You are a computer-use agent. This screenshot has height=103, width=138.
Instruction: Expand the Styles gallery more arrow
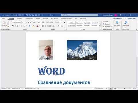(100, 26)
